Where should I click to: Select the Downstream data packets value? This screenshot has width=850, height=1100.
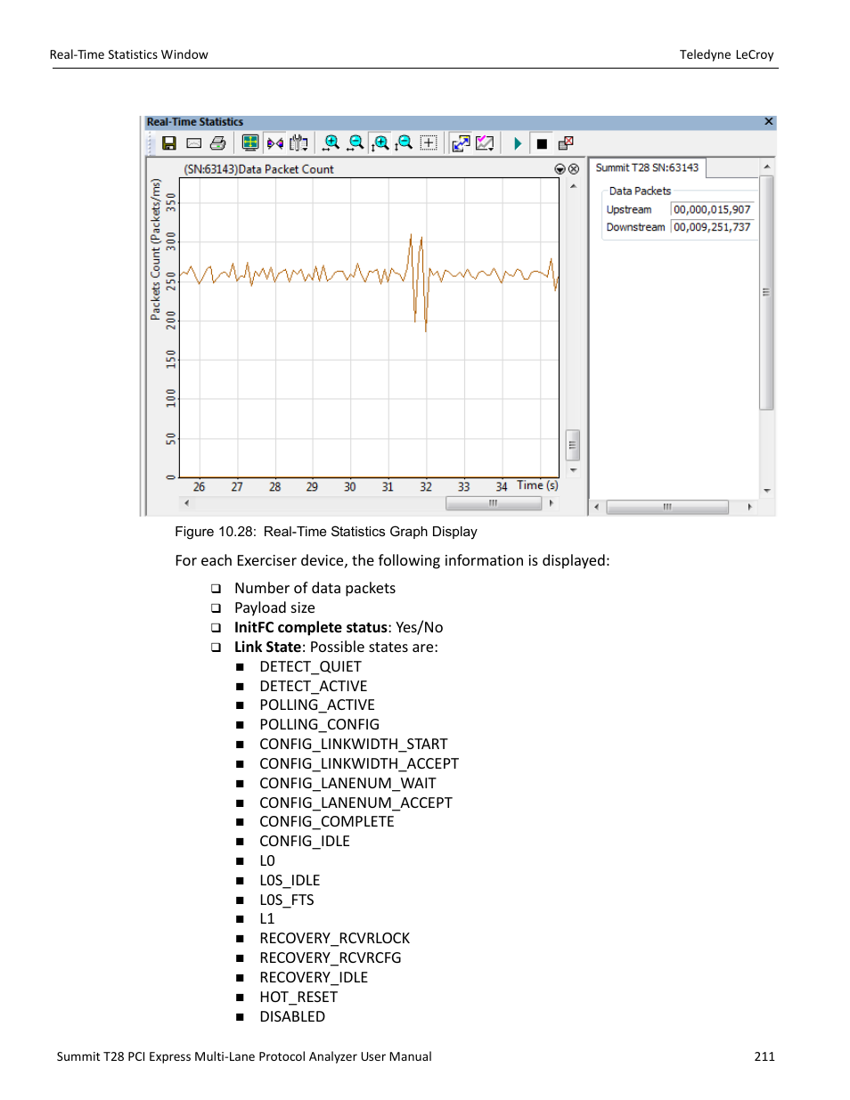[x=712, y=227]
